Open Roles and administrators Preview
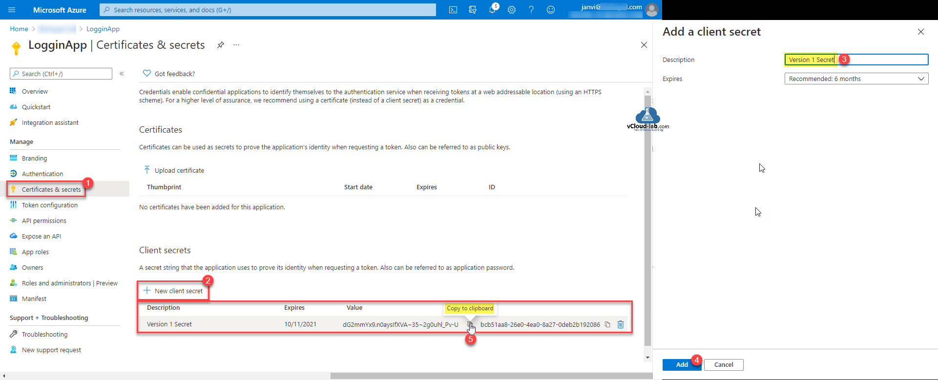The image size is (938, 380). pos(70,283)
